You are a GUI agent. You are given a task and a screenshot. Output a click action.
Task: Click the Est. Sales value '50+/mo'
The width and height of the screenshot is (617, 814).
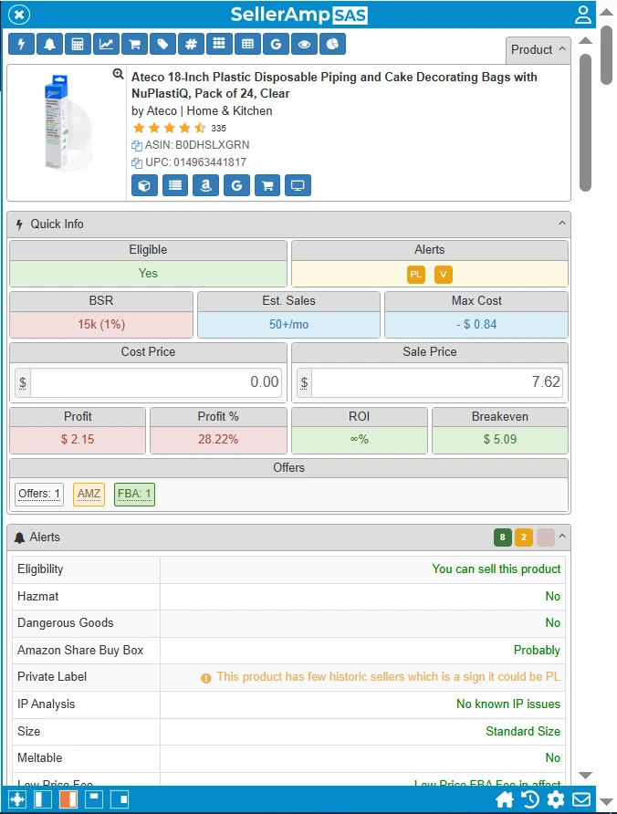[x=288, y=325]
